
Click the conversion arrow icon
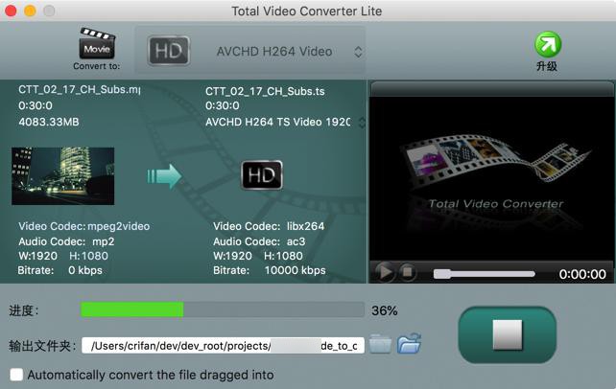[164, 176]
